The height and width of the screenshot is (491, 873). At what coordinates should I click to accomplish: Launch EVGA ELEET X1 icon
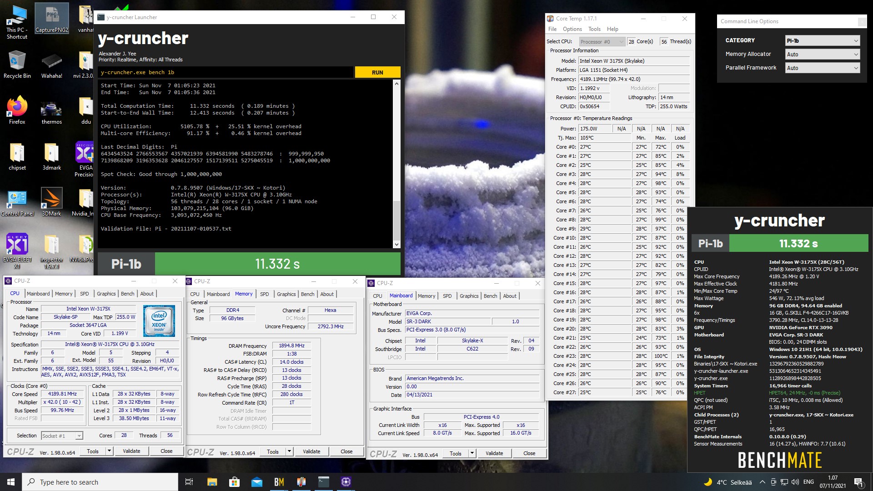click(17, 251)
